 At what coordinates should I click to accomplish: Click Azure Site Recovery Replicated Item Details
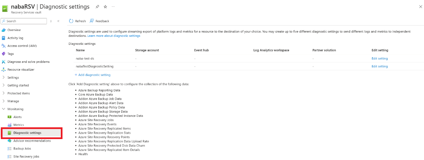pos(109,150)
